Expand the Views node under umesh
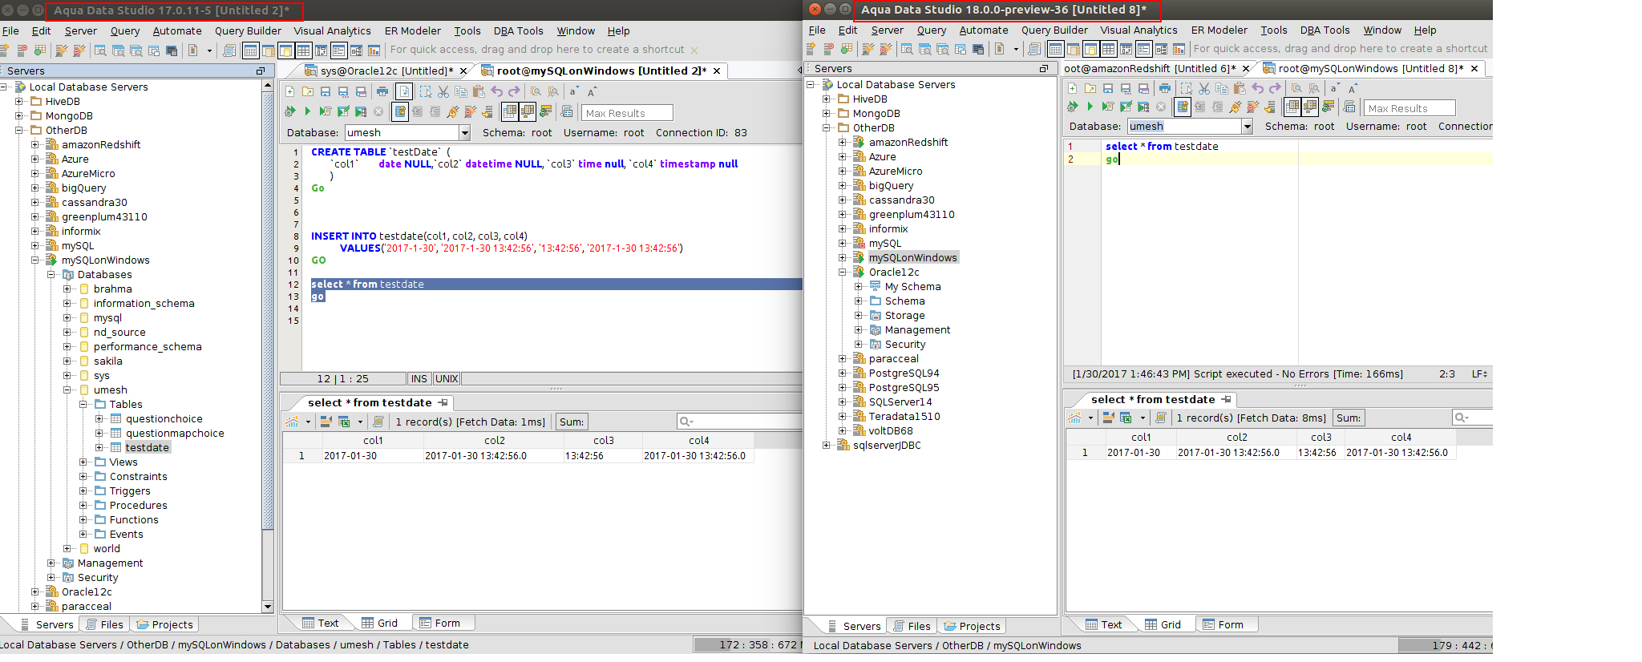The height and width of the screenshot is (662, 1642). pos(83,462)
